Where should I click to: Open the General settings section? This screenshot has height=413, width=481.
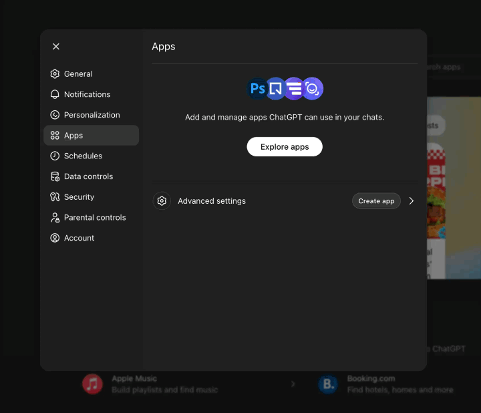91,74
